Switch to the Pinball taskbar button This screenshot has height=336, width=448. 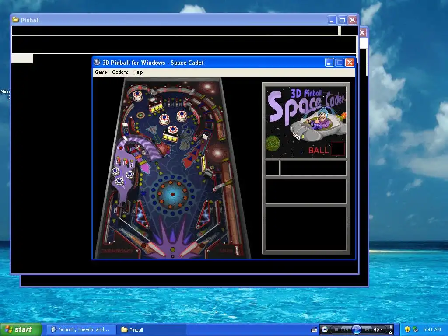coord(151,329)
